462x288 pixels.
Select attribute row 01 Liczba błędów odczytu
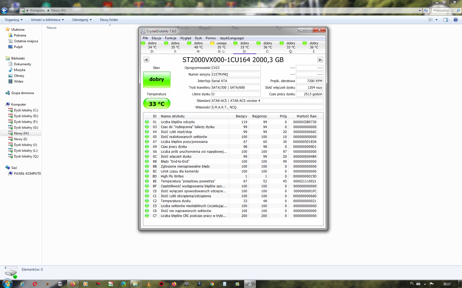coord(230,122)
